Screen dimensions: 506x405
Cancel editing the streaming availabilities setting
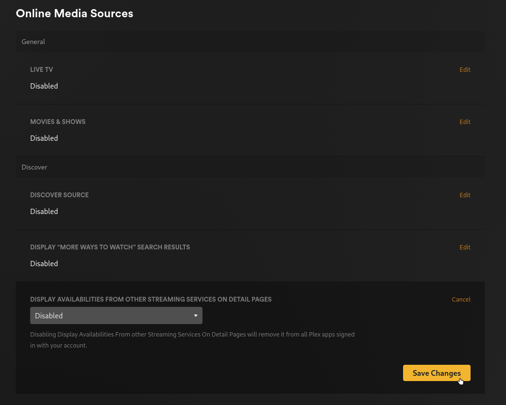[461, 299]
